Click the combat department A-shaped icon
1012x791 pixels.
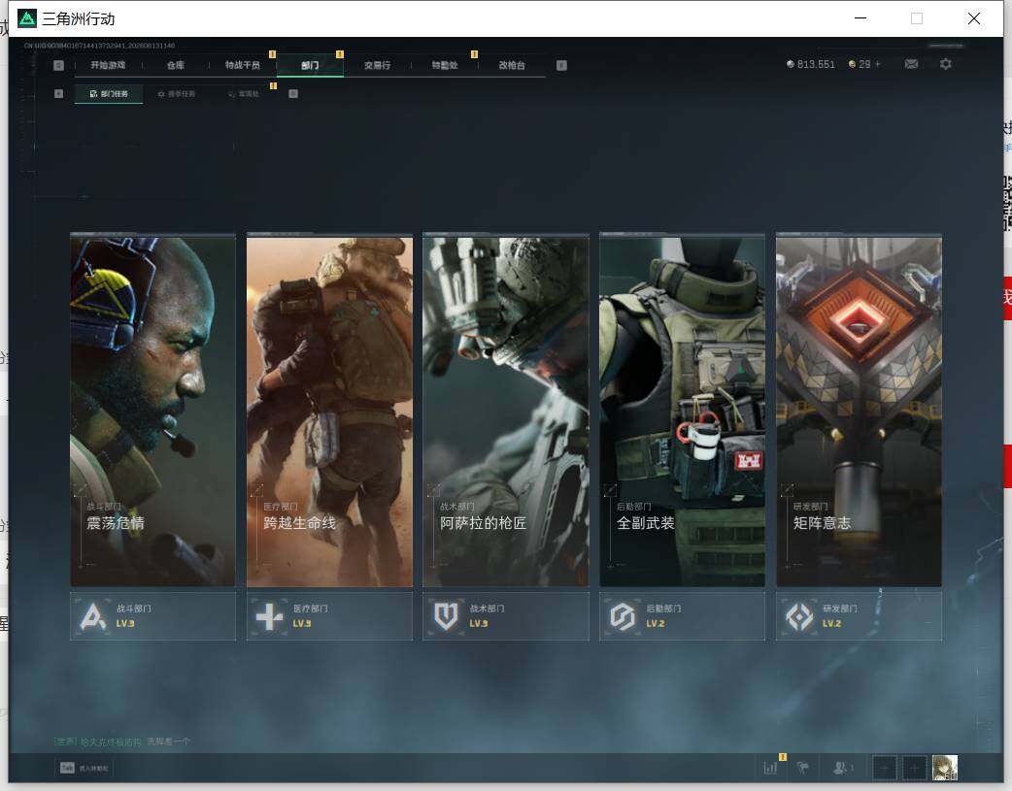(x=93, y=616)
